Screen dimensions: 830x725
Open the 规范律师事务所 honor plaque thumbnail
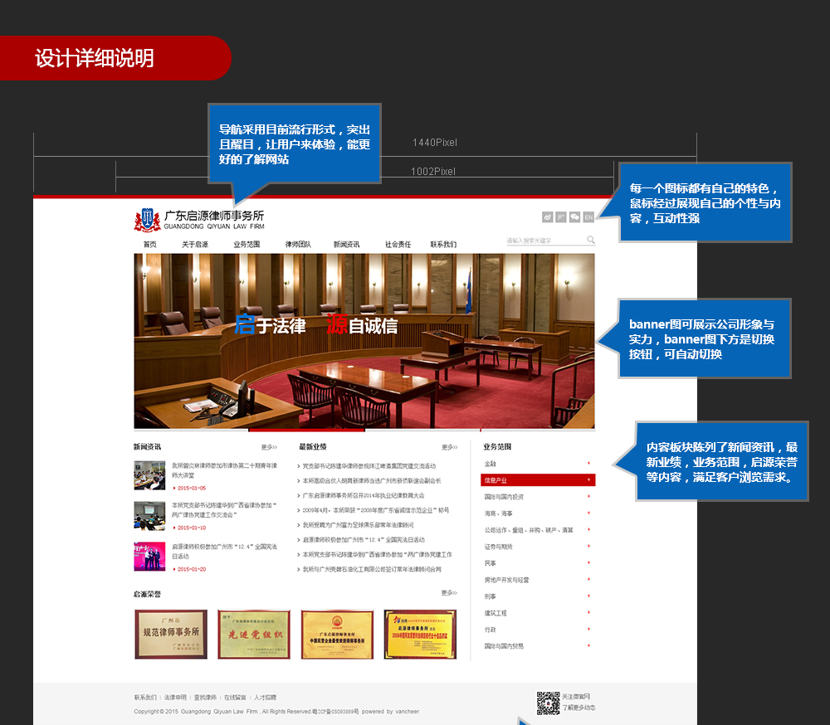pos(171,634)
